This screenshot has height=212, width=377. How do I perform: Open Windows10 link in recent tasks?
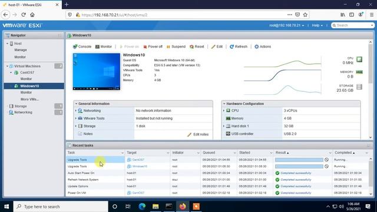140,166
